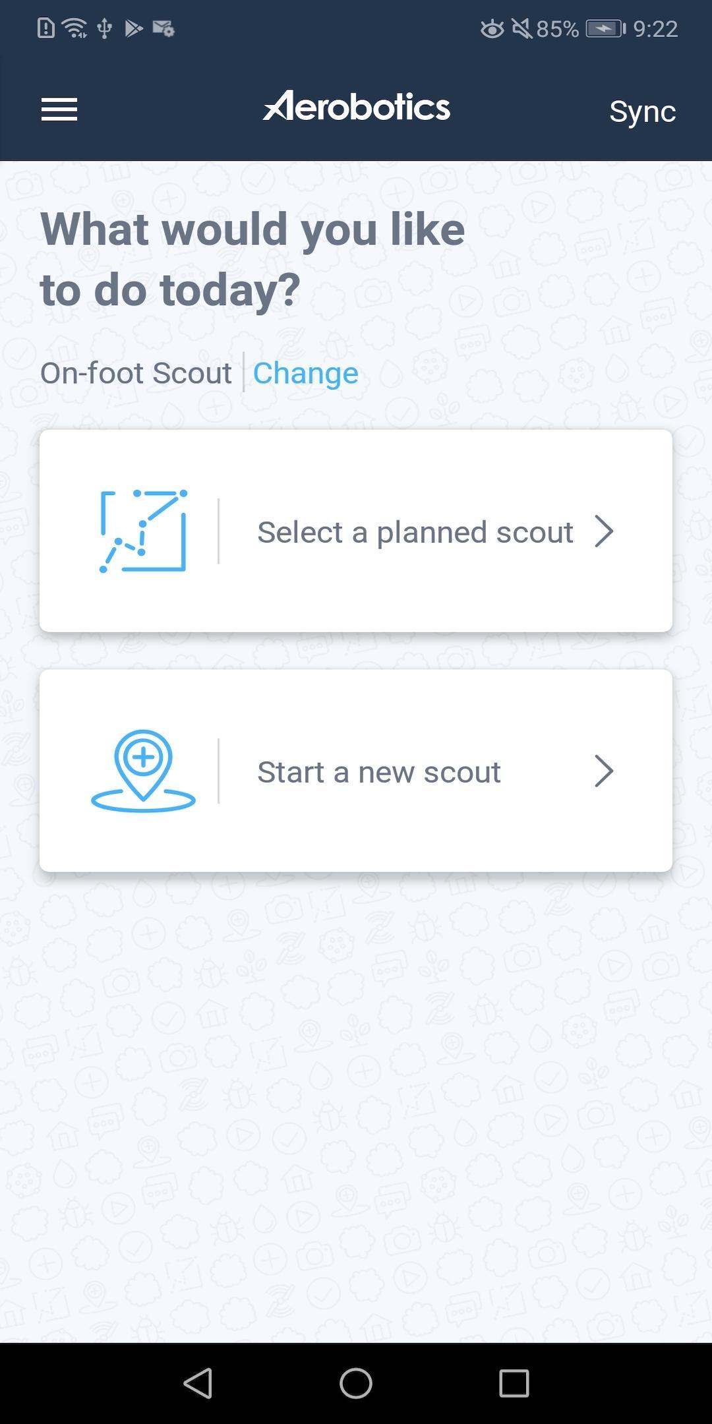
Task: Tap the battery indicator icon
Action: tap(606, 28)
